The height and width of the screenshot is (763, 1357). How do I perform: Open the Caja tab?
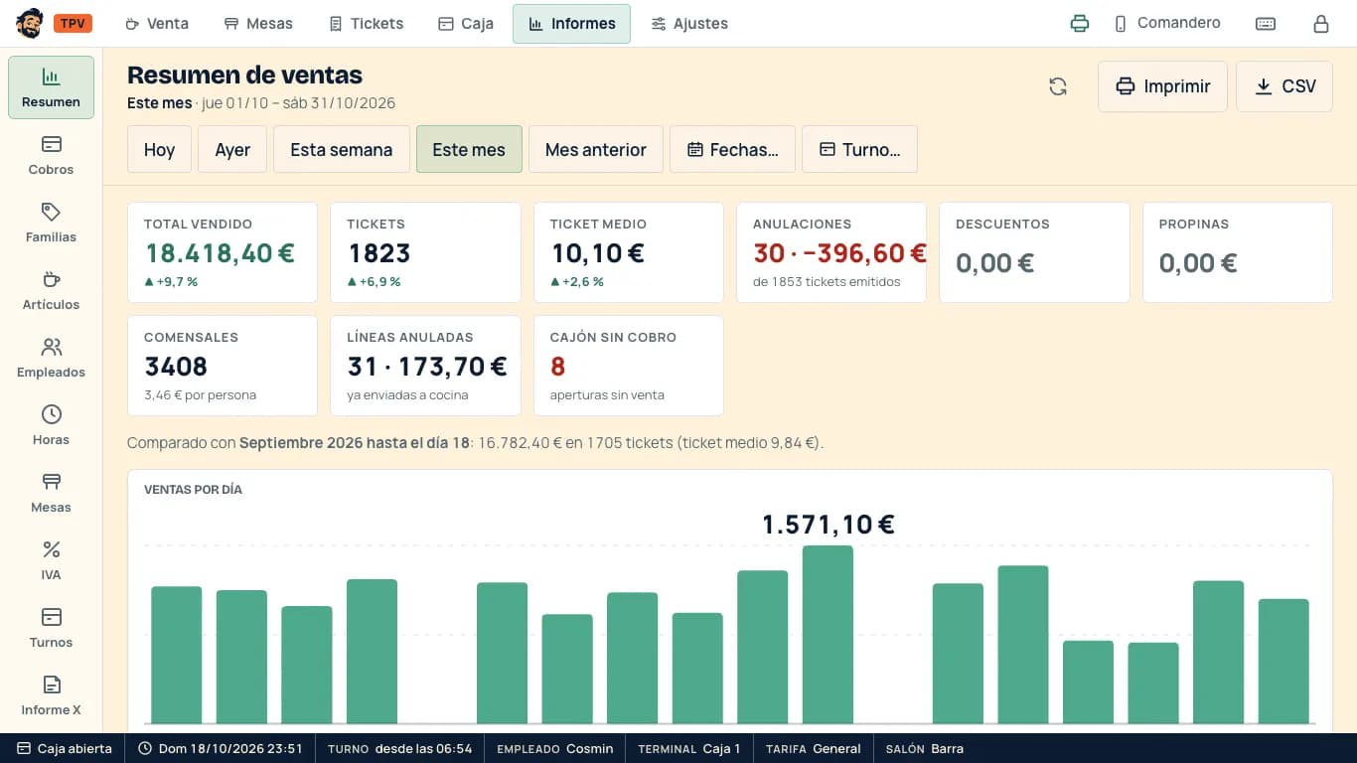tap(466, 24)
